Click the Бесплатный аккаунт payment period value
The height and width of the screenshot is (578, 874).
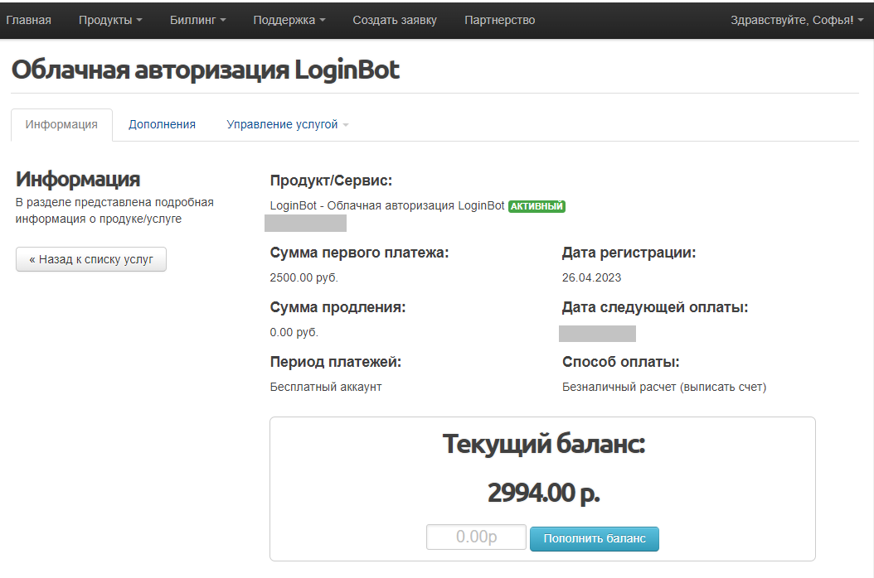(x=326, y=387)
